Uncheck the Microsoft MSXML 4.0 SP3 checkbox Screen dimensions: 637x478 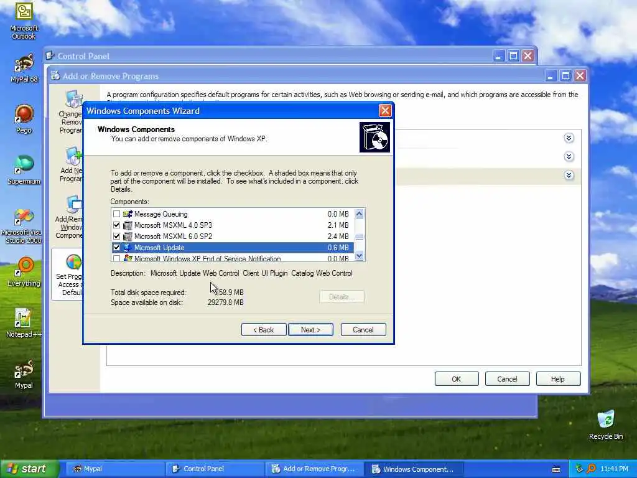coord(116,225)
